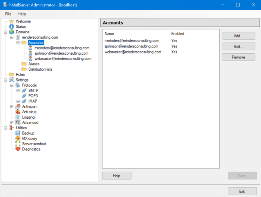The width and height of the screenshot is (261, 197).
Task: Collapse the Domains tree node
Action: (5, 32)
